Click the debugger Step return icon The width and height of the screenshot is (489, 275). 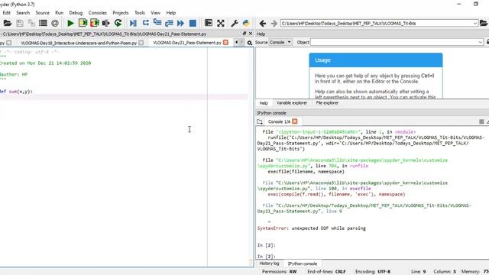click(x=169, y=23)
